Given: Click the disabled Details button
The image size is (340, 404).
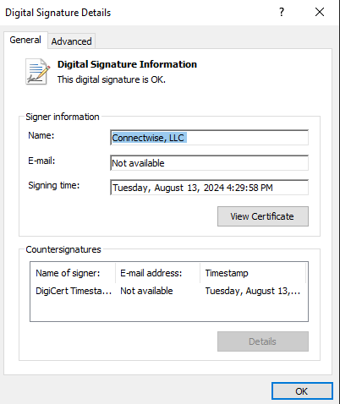Looking at the screenshot, I should point(263,341).
